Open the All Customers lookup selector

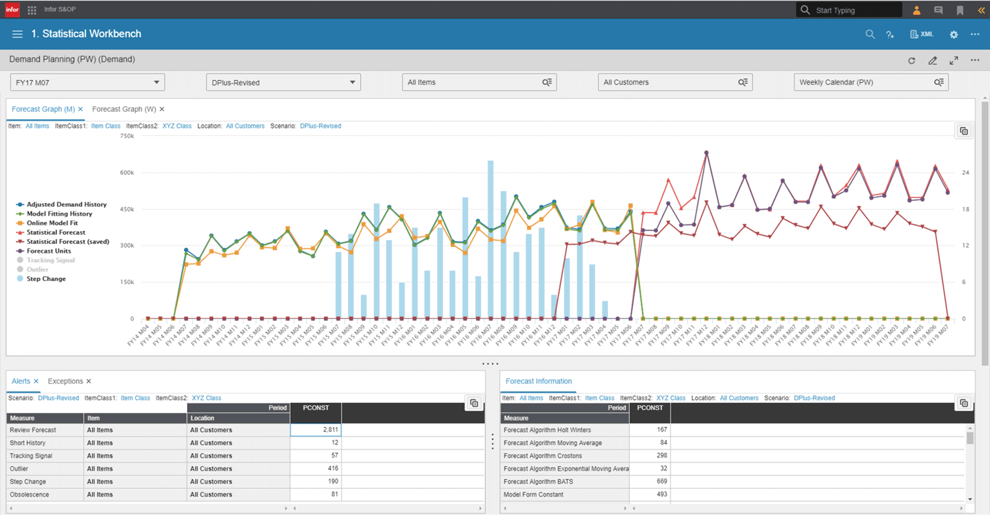click(742, 82)
